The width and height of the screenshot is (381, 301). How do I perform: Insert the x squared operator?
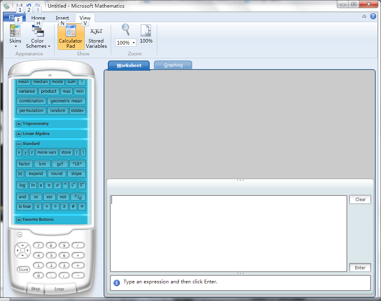point(58,185)
